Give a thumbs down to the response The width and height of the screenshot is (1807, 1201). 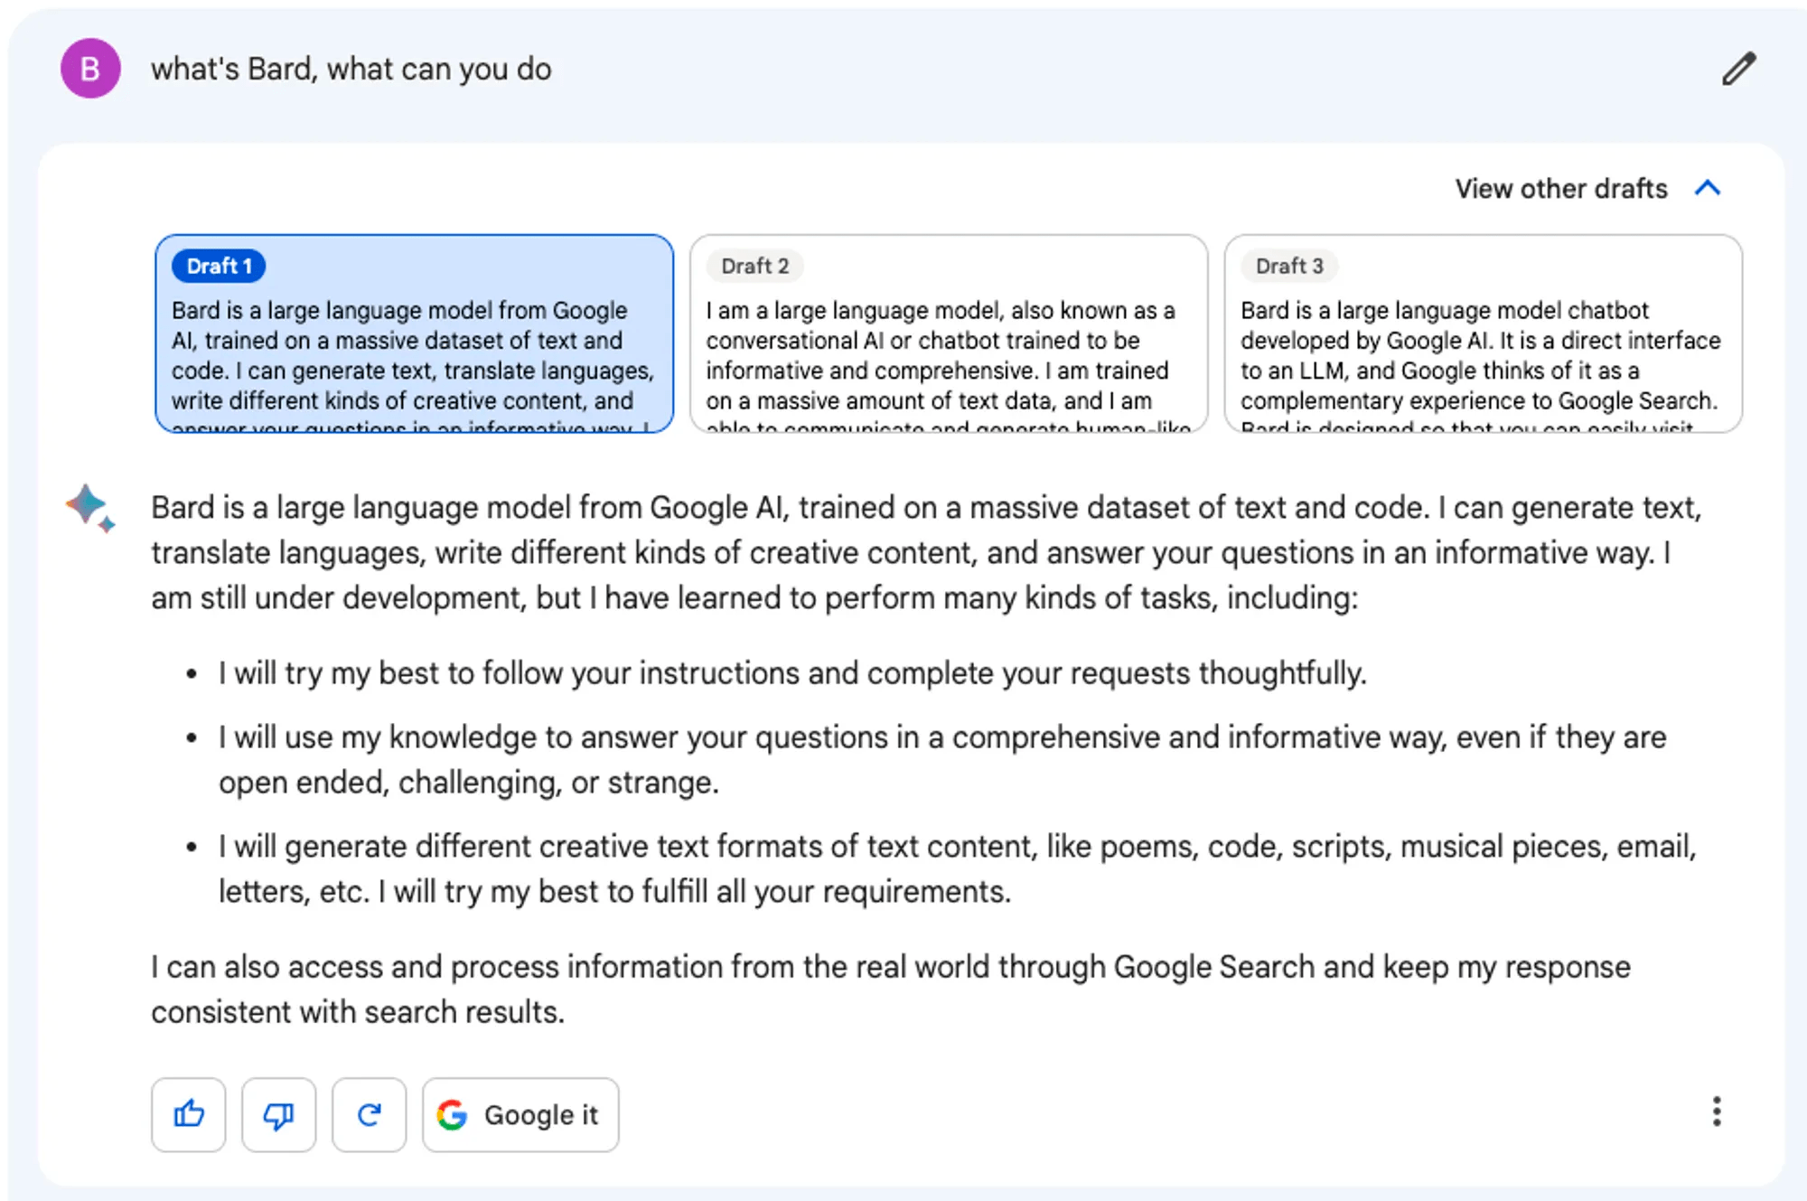click(278, 1114)
